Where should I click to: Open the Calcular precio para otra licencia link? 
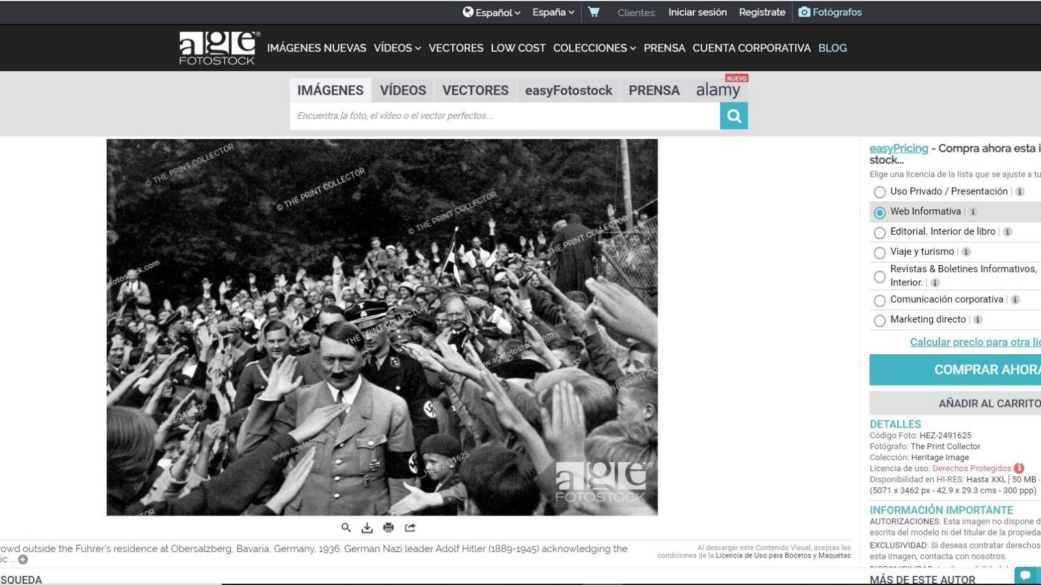click(x=974, y=341)
